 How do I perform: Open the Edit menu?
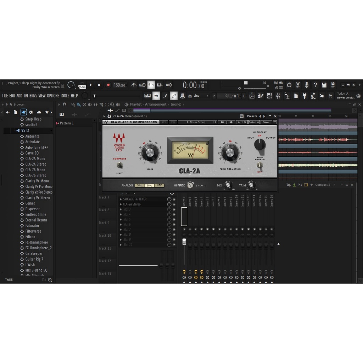(12, 96)
